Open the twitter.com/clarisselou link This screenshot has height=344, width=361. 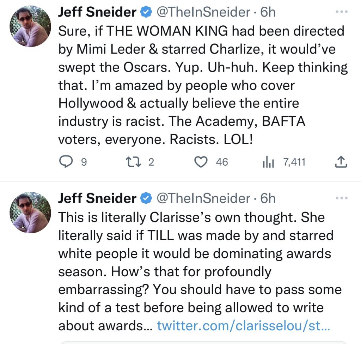coord(243,325)
